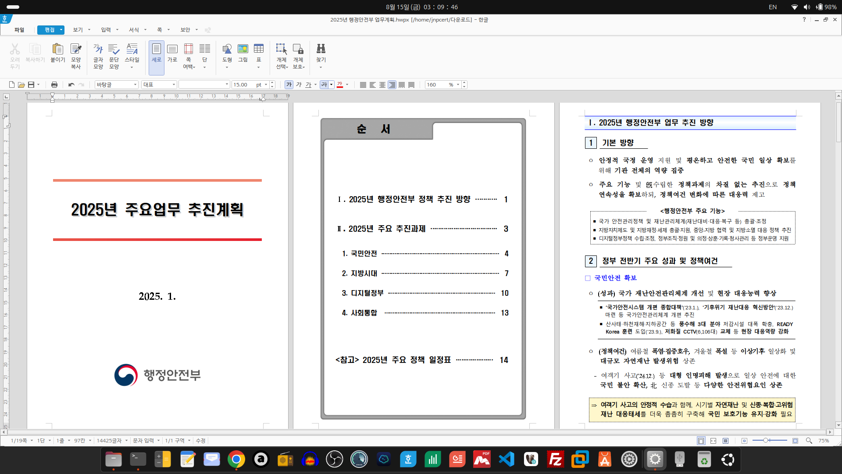
Task: Click the 문자 입력 status bar button
Action: click(143, 441)
